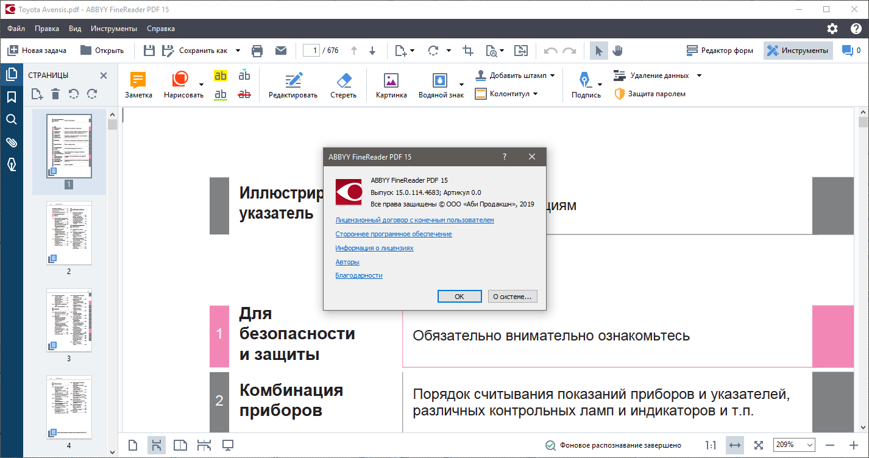
Task: Click the Сохранить как save-as icon
Action: click(168, 51)
